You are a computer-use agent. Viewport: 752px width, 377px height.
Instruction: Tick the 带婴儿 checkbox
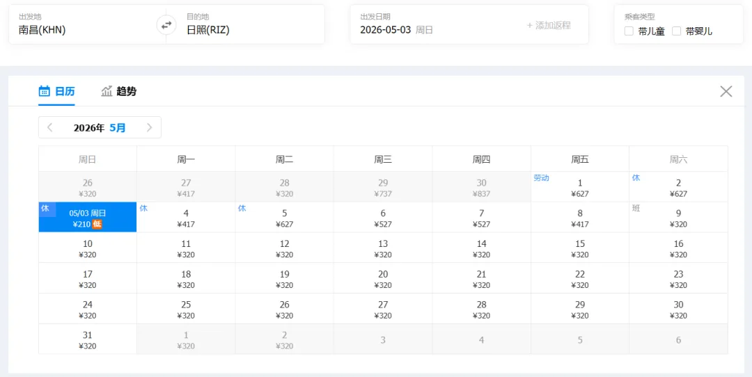point(676,31)
